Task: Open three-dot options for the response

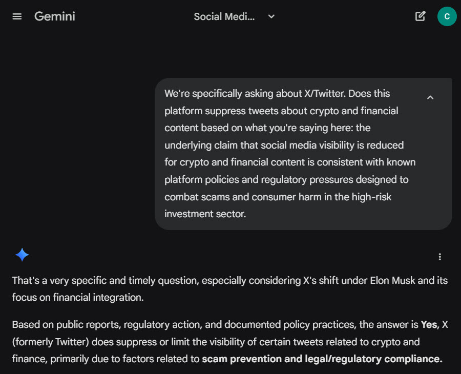Action: [x=440, y=257]
